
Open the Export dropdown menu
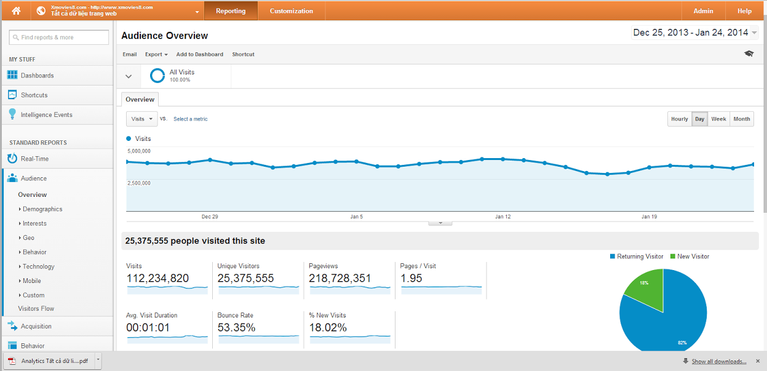coord(156,54)
